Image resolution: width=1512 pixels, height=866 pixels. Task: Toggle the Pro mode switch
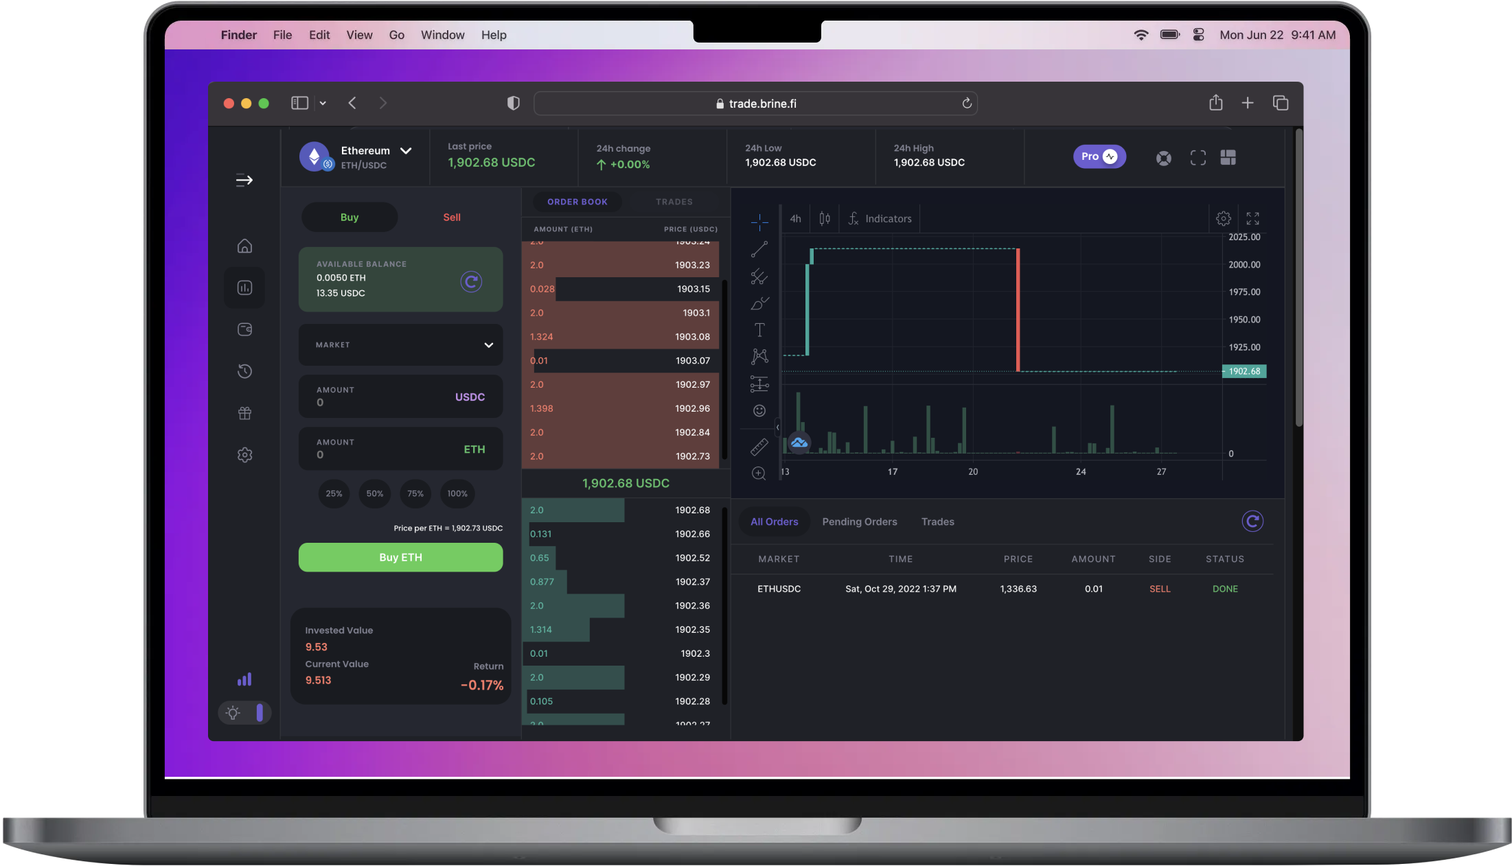point(1099,156)
